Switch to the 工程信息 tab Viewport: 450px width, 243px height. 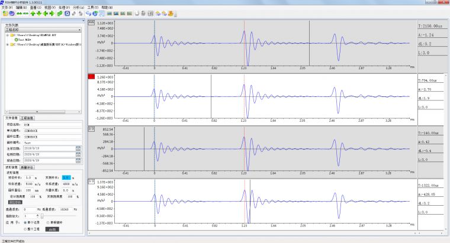pyautogui.click(x=27, y=118)
